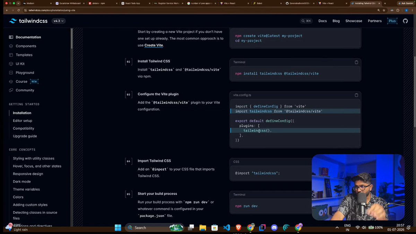The height and width of the screenshot is (234, 416).
Task: Open Discord from the taskbar
Action: pyautogui.click(x=275, y=227)
